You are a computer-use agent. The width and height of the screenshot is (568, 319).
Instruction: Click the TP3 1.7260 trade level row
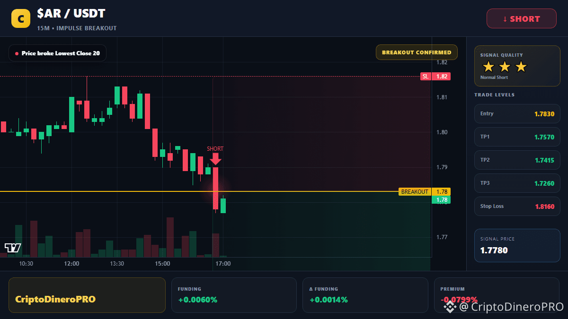(517, 183)
